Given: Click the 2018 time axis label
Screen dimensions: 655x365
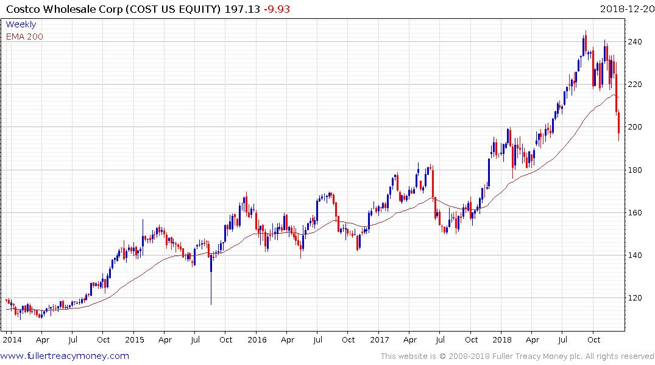Looking at the screenshot, I should point(501,339).
